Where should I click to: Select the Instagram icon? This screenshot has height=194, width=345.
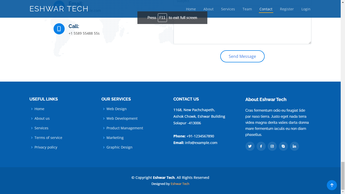[272, 146]
